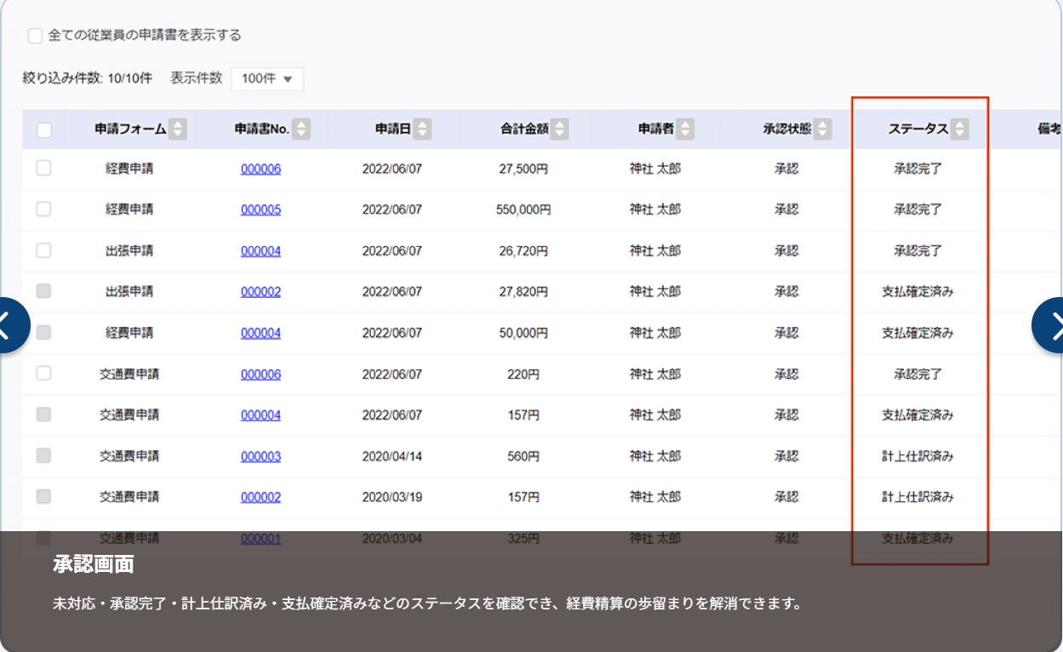This screenshot has height=652, width=1063.
Task: Sort by ステータス column sort icon
Action: [x=959, y=129]
